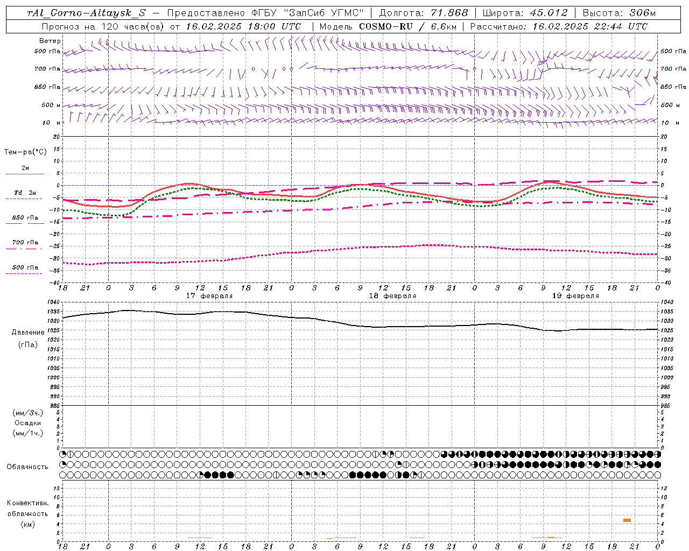Click the 500 гПа temperature legend label

(25, 267)
